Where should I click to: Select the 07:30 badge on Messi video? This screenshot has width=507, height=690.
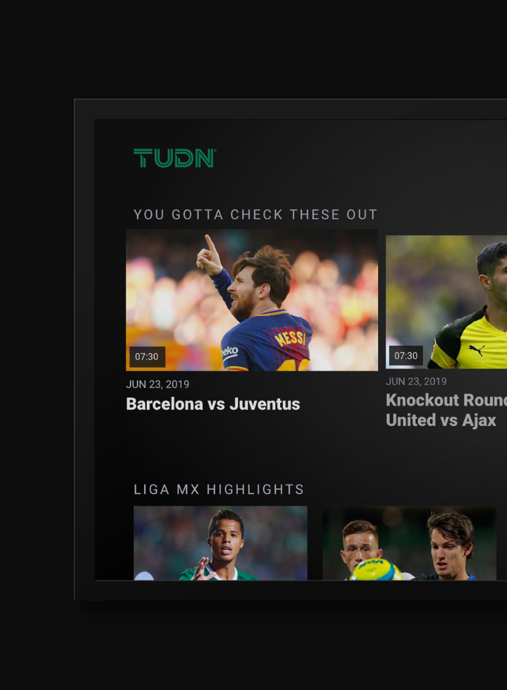click(147, 357)
